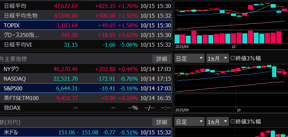This screenshot has height=137, width=288.
Task: Open the 1ヵ月 dropdown above the middle chart
Action: coord(217,58)
